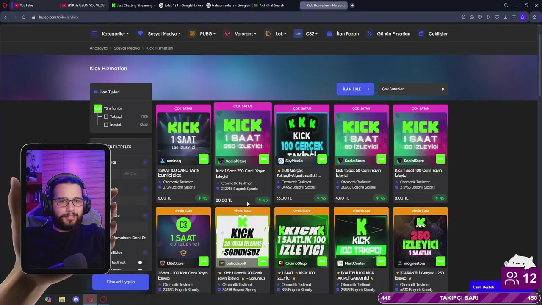The width and height of the screenshot is (542, 305).
Task: Open the downloads icon in Opera toolbar
Action: click(506, 17)
